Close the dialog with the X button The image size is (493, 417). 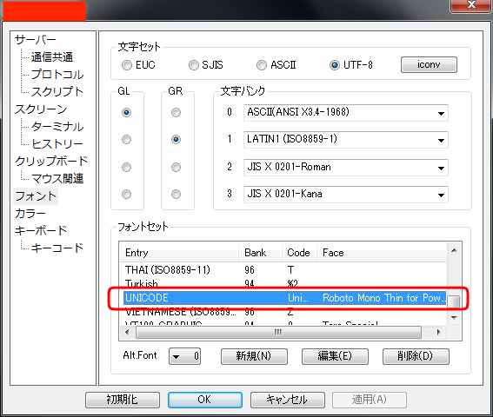(471, 5)
